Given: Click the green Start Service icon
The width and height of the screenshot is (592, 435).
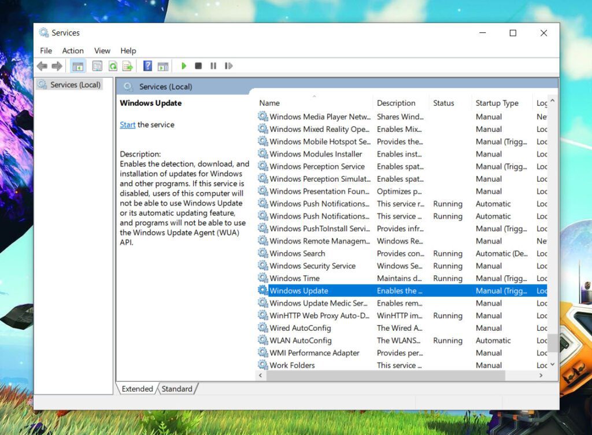Looking at the screenshot, I should point(183,66).
